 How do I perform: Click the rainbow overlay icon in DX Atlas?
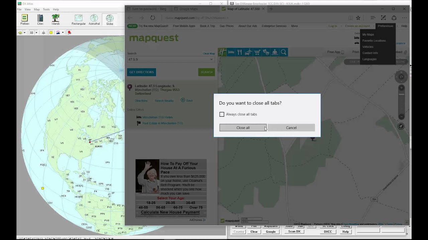pyautogui.click(x=58, y=32)
